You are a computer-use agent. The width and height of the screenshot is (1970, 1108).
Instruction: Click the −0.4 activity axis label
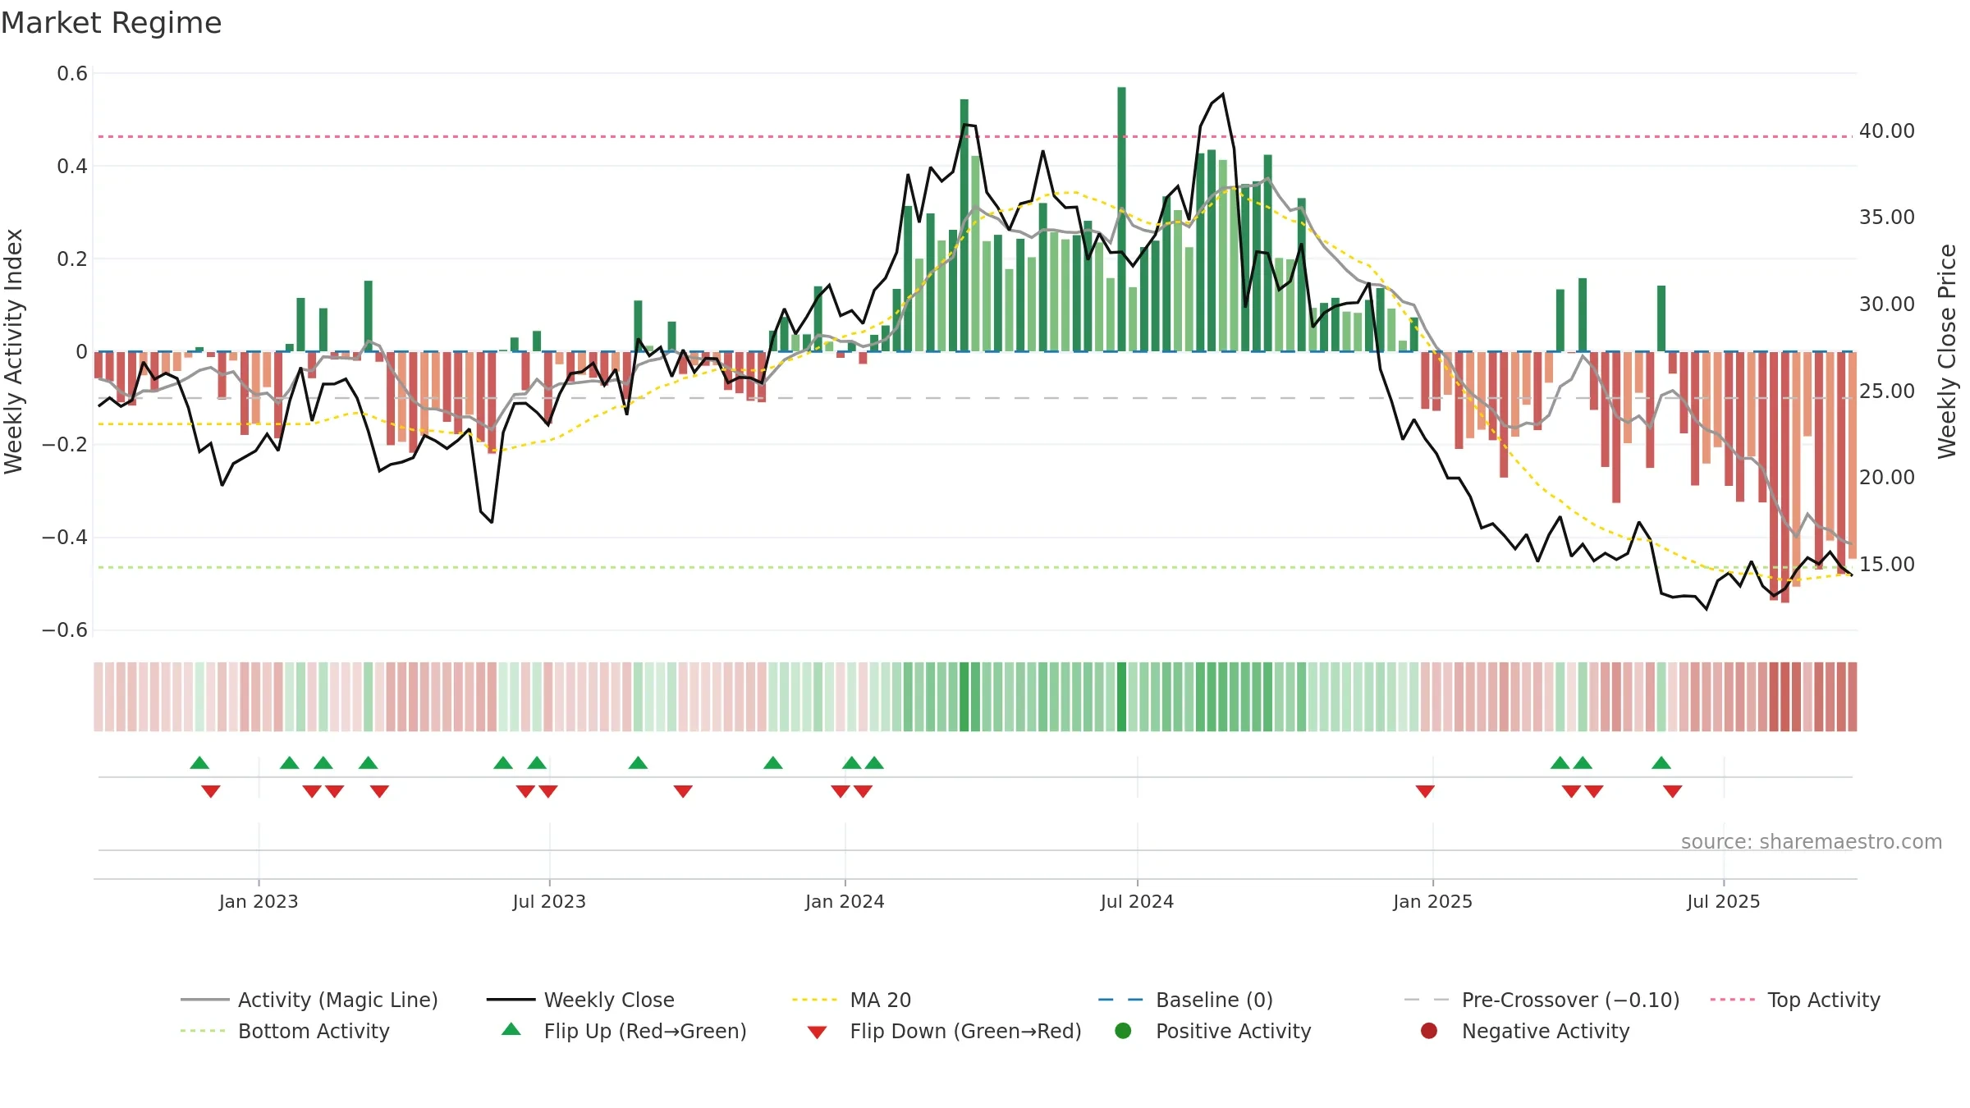(x=65, y=538)
